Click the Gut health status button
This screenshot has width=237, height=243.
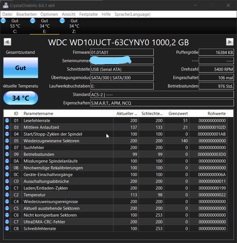[21, 68]
